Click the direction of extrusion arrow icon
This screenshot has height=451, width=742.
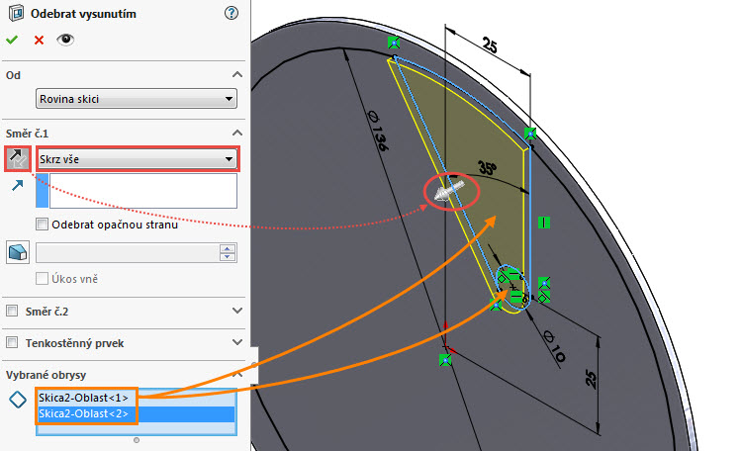18,186
